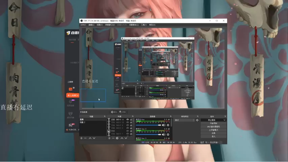This screenshot has height=162, width=288.
Task: Remove the selected source with the minus icon
Action: click(x=113, y=138)
